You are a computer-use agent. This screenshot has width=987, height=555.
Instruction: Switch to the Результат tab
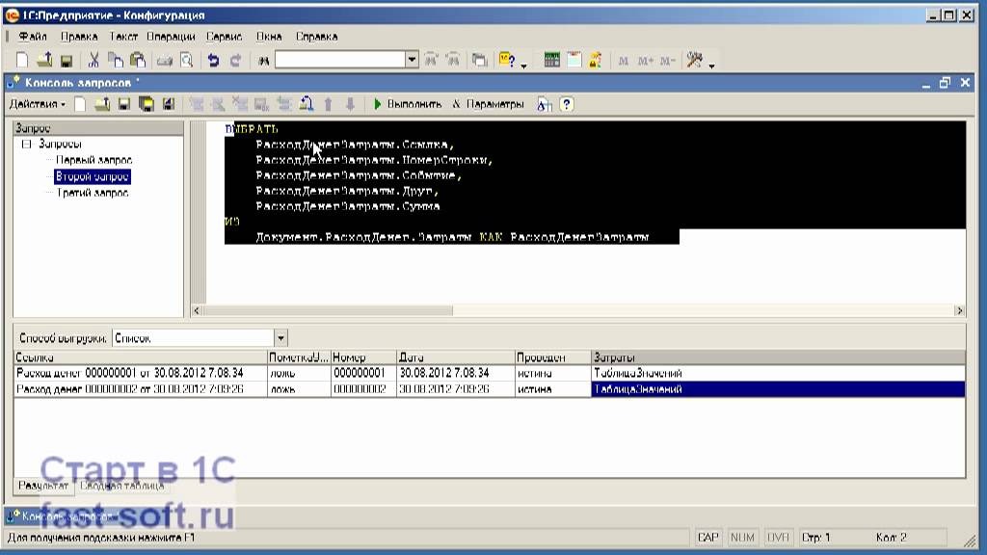coord(42,486)
